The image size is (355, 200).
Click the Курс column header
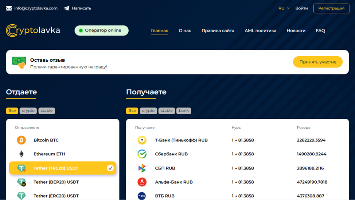click(x=236, y=128)
